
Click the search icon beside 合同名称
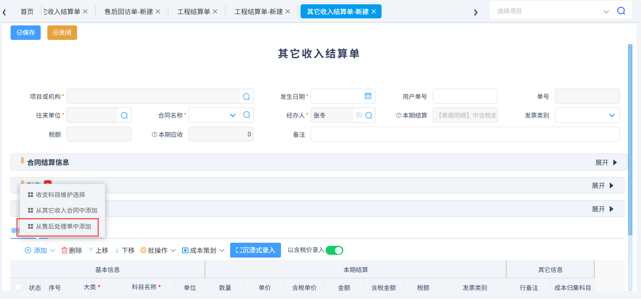[x=247, y=115]
